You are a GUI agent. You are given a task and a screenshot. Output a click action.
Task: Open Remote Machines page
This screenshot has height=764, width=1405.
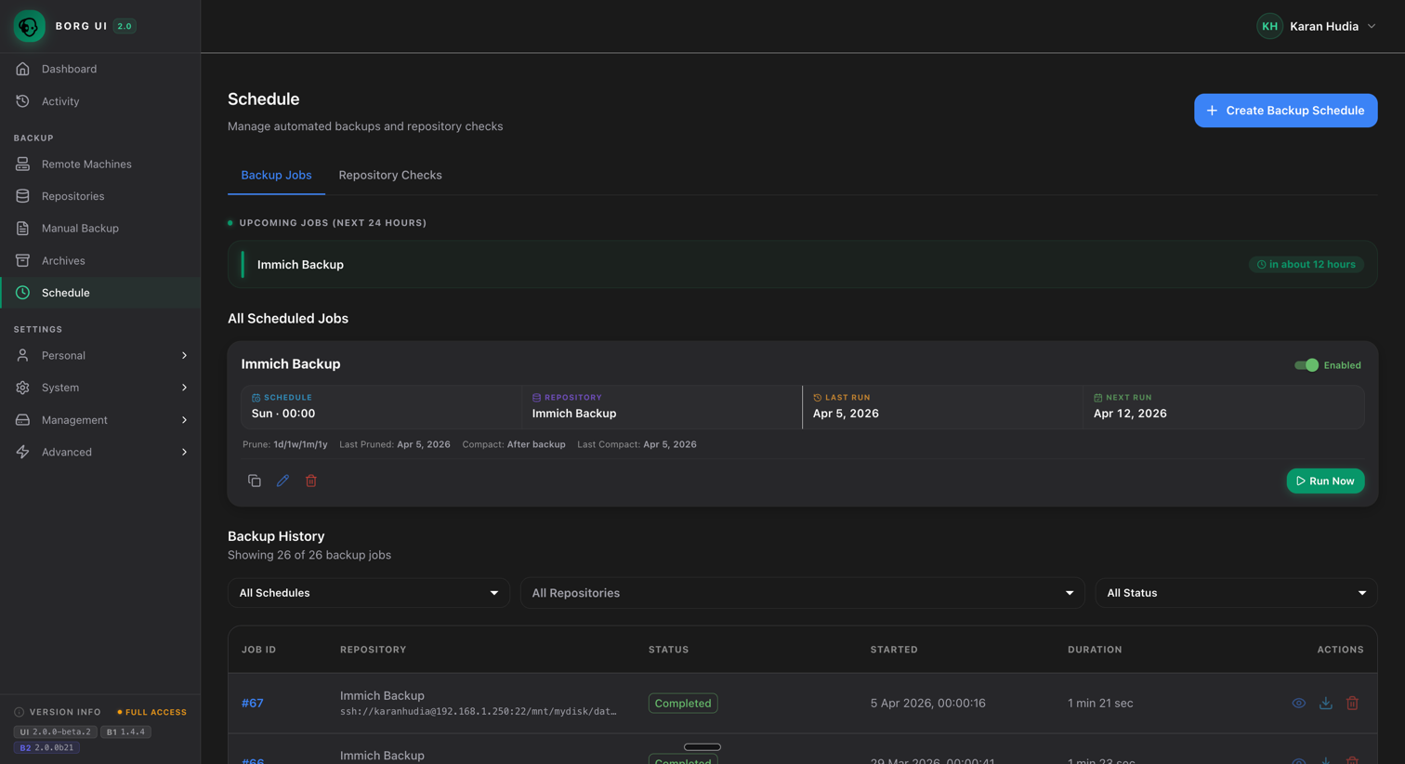point(100,165)
